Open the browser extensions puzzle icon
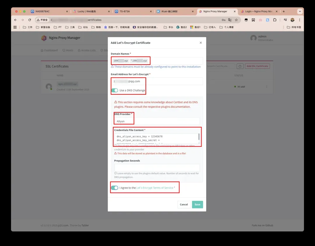Image resolution: width=315 pixels, height=246 pixels. click(x=275, y=20)
